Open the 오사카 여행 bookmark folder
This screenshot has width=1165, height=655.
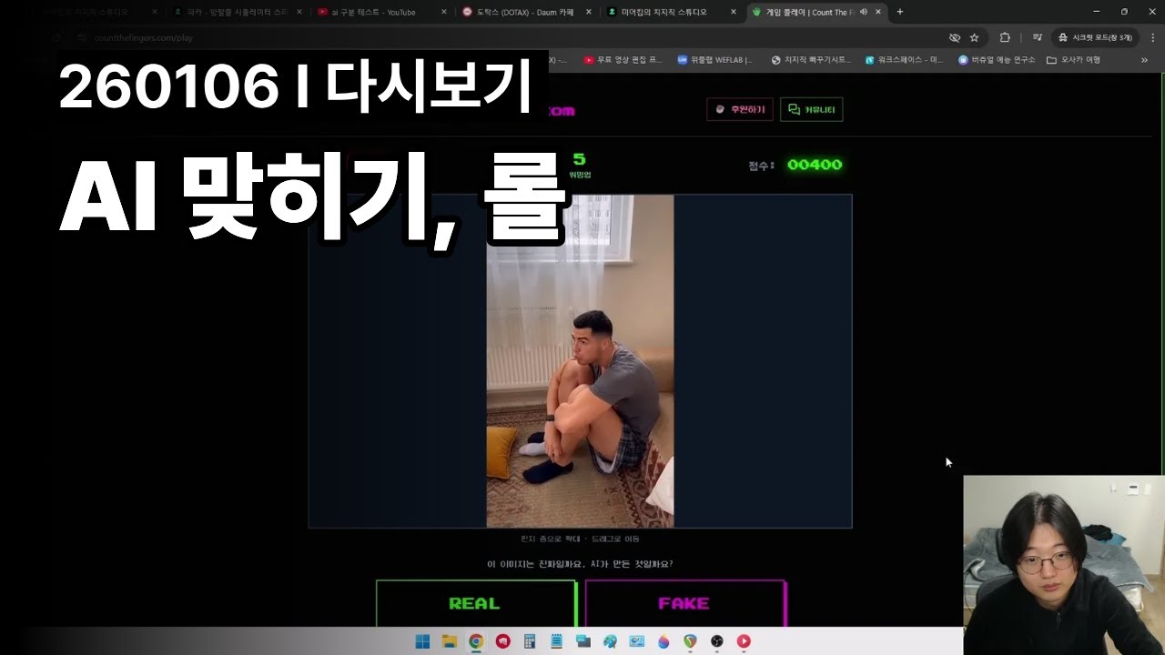coord(1074,60)
